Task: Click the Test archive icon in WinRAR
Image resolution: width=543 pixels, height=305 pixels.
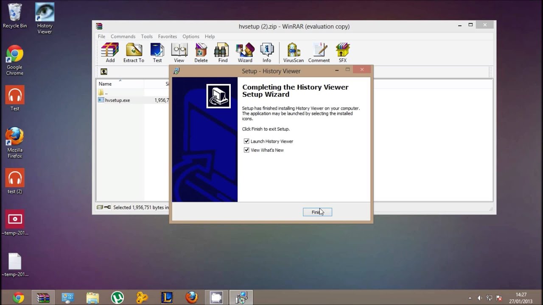Action: [x=157, y=53]
